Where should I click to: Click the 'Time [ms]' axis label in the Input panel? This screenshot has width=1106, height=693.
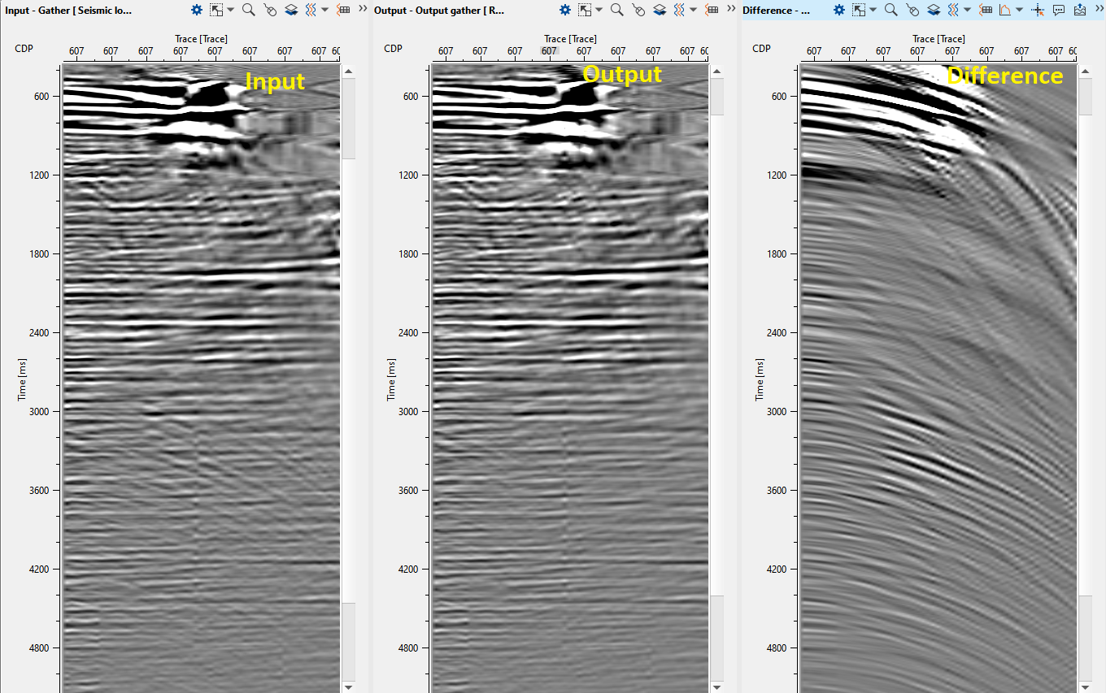pyautogui.click(x=23, y=379)
